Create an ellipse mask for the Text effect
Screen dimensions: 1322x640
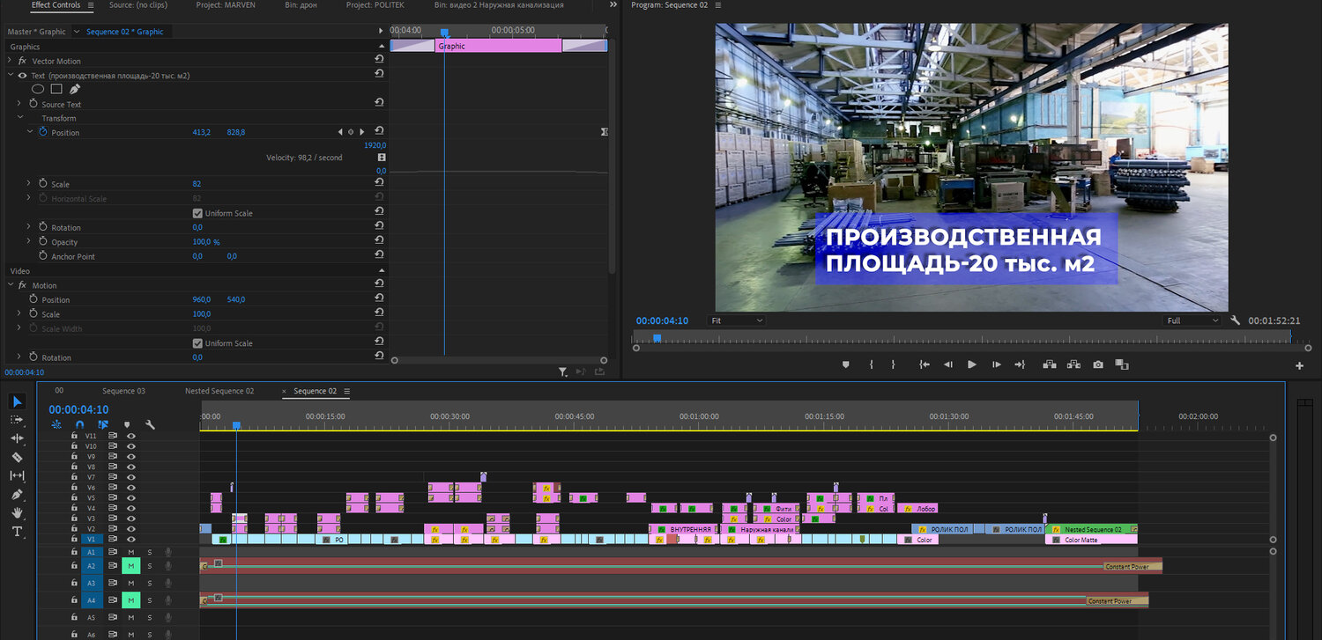[x=38, y=89]
